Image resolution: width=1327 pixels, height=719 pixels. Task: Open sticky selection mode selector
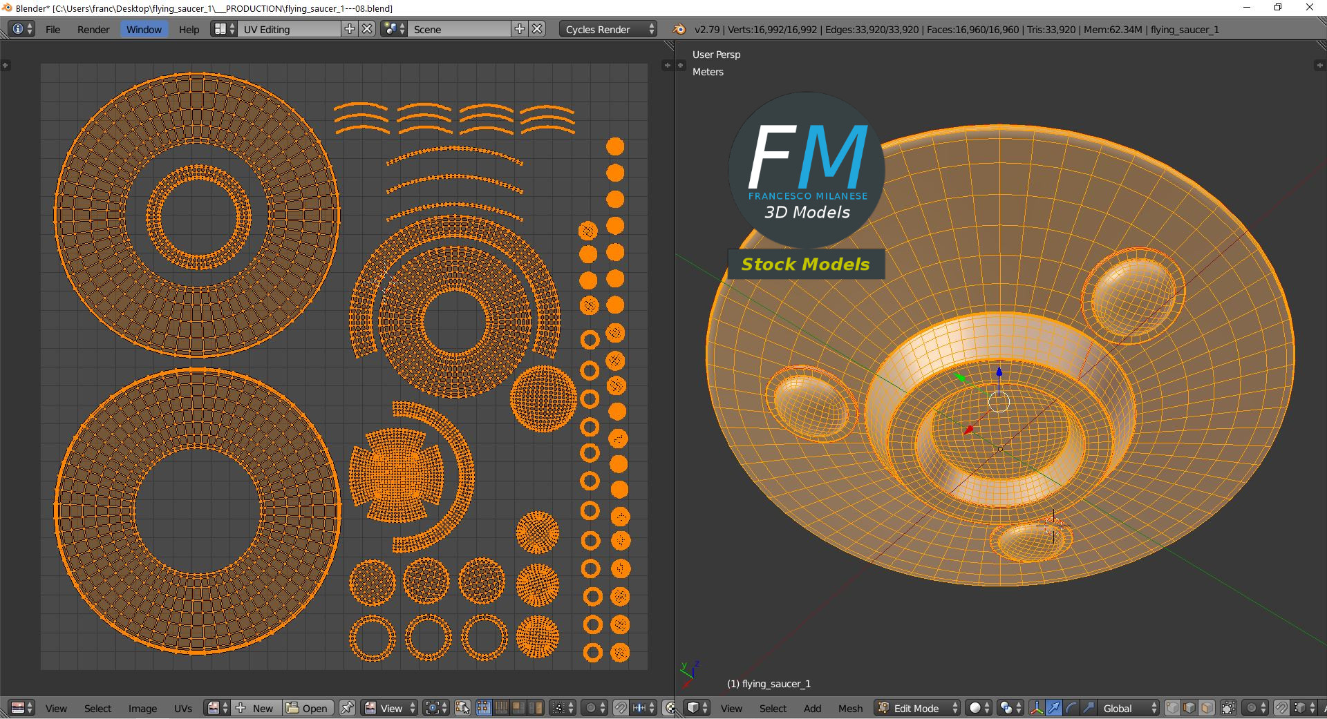click(x=562, y=708)
